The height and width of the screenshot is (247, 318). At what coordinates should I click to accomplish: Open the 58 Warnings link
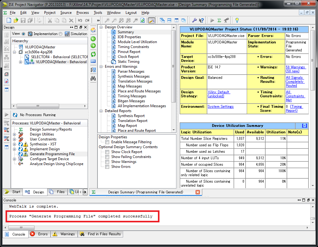coord(295,69)
